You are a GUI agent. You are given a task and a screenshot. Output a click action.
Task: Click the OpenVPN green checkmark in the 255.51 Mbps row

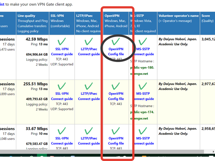116,86
